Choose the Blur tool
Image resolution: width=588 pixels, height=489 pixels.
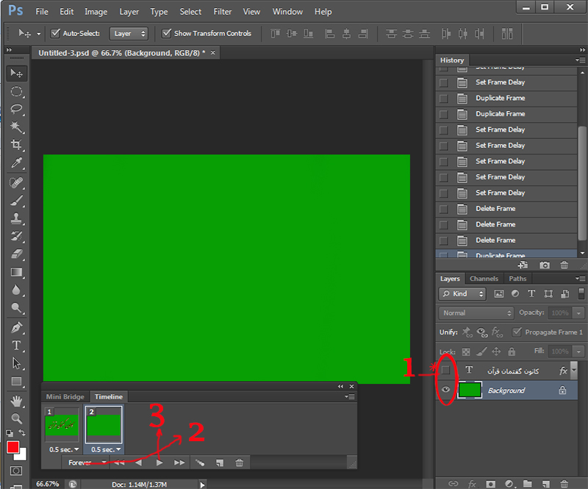16,290
